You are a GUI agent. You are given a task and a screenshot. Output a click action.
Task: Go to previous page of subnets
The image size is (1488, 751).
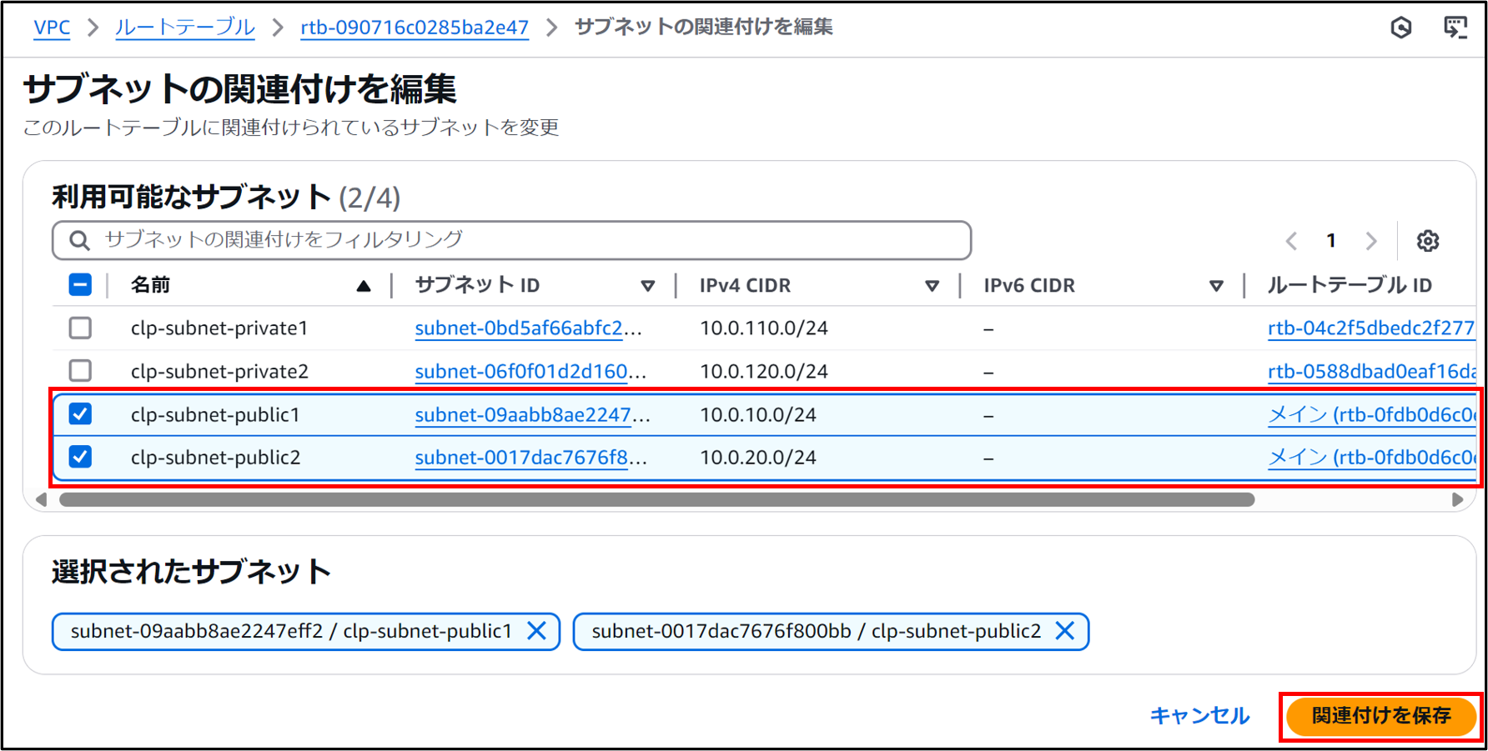tap(1291, 241)
